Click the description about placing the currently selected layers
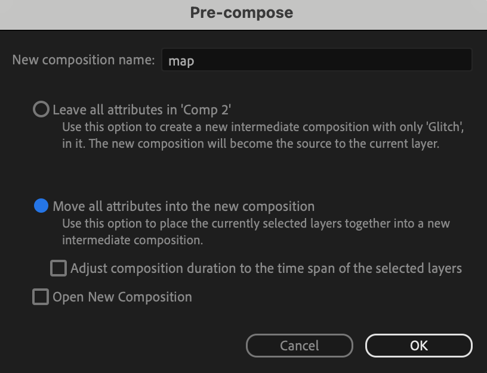The image size is (487, 373). (x=255, y=223)
